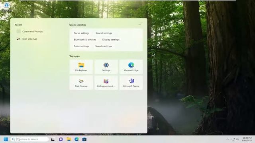Open Sound settings quick search
Image resolution: width=255 pixels, height=143 pixels.
pyautogui.click(x=104, y=33)
